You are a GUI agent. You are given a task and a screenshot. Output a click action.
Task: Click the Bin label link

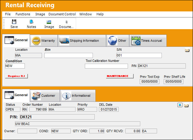point(48,50)
